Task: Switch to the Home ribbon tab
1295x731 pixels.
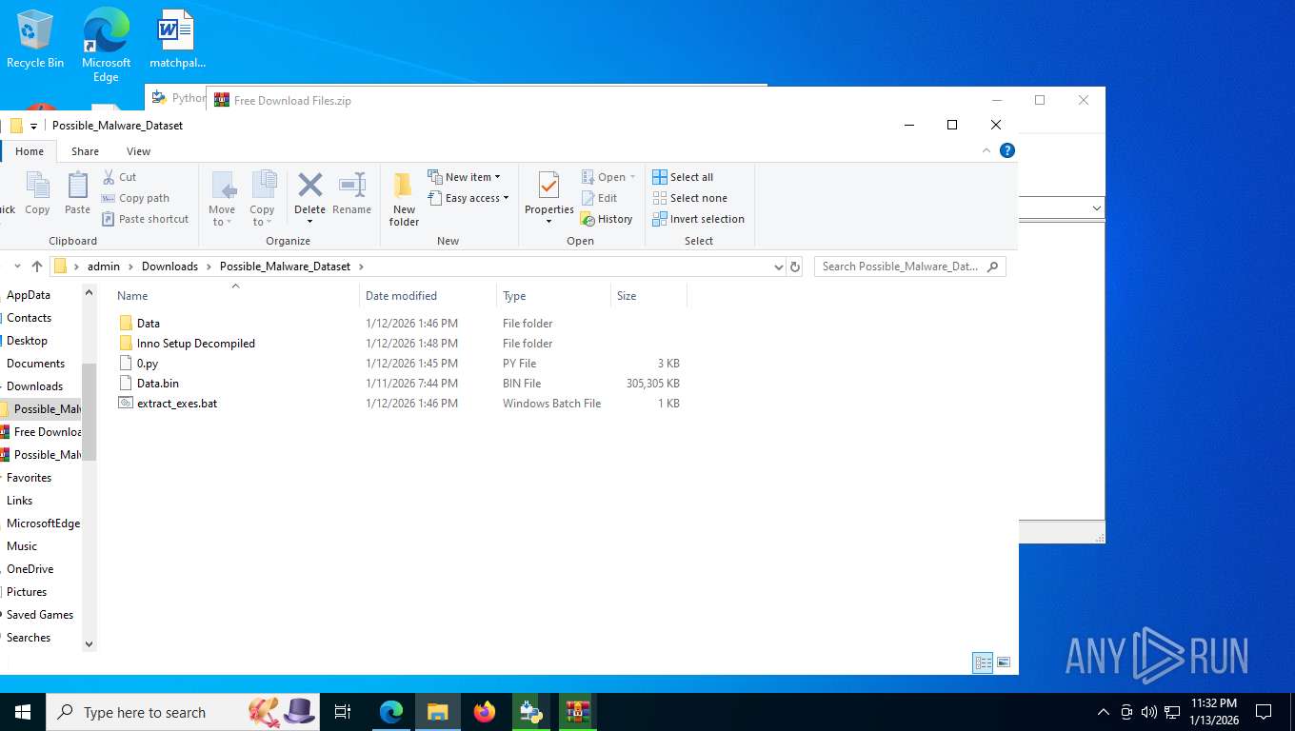Action: [29, 151]
